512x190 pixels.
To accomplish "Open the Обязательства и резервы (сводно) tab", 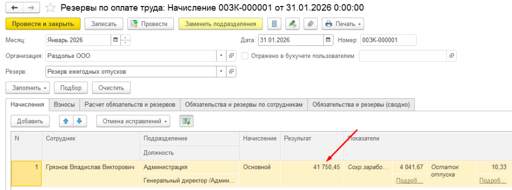I will tap(361, 105).
